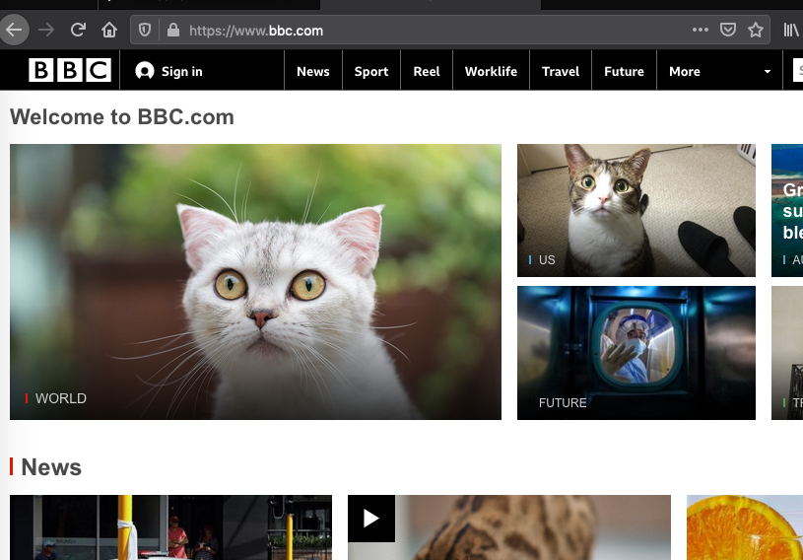Click the News section heading
Screen dimensions: 803x560
(51, 466)
